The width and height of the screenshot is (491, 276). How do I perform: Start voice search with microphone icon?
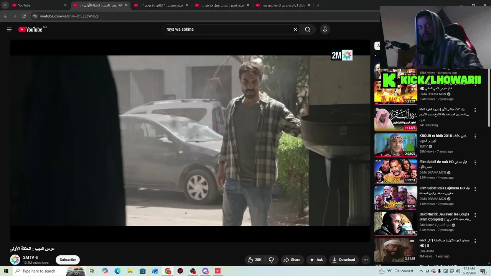click(x=325, y=30)
